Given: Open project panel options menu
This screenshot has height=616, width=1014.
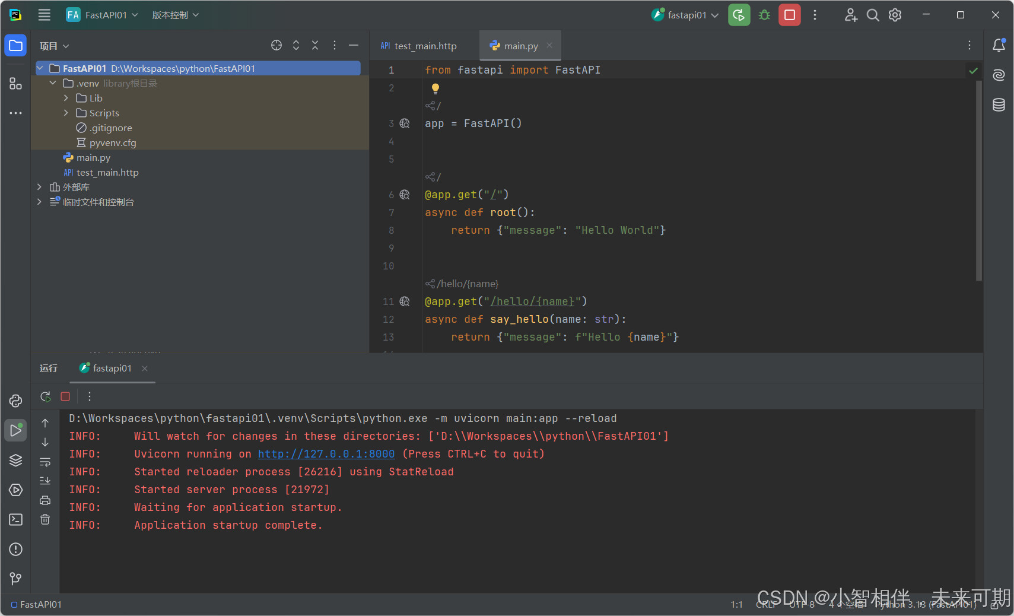Looking at the screenshot, I should tap(335, 45).
